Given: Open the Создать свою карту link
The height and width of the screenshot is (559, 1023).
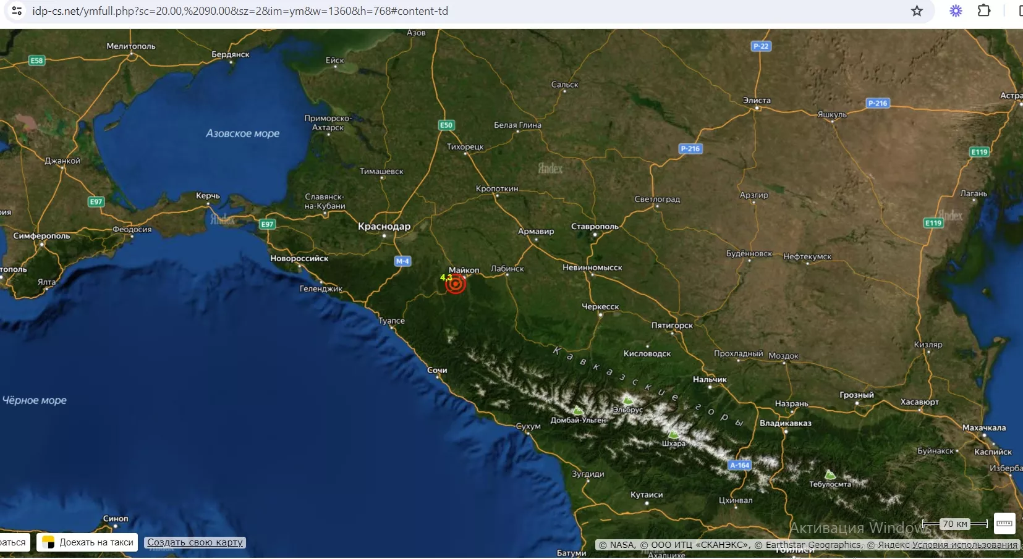Looking at the screenshot, I should click(x=195, y=542).
